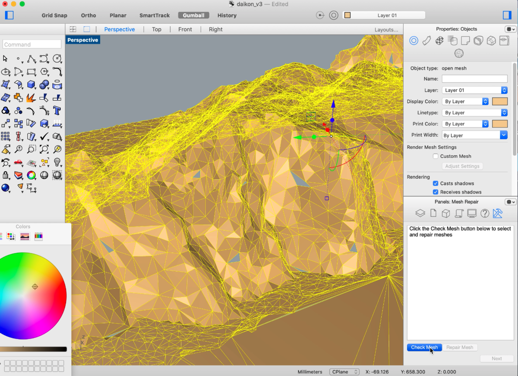Open Properties panel gear menu

tap(511, 29)
